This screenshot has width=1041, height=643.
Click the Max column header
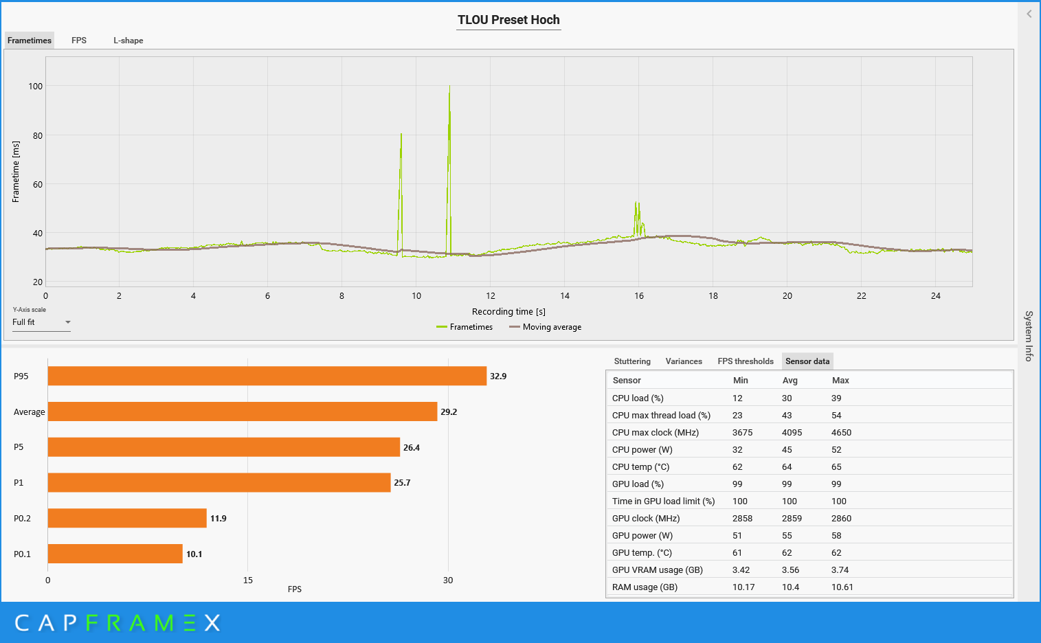tap(840, 381)
